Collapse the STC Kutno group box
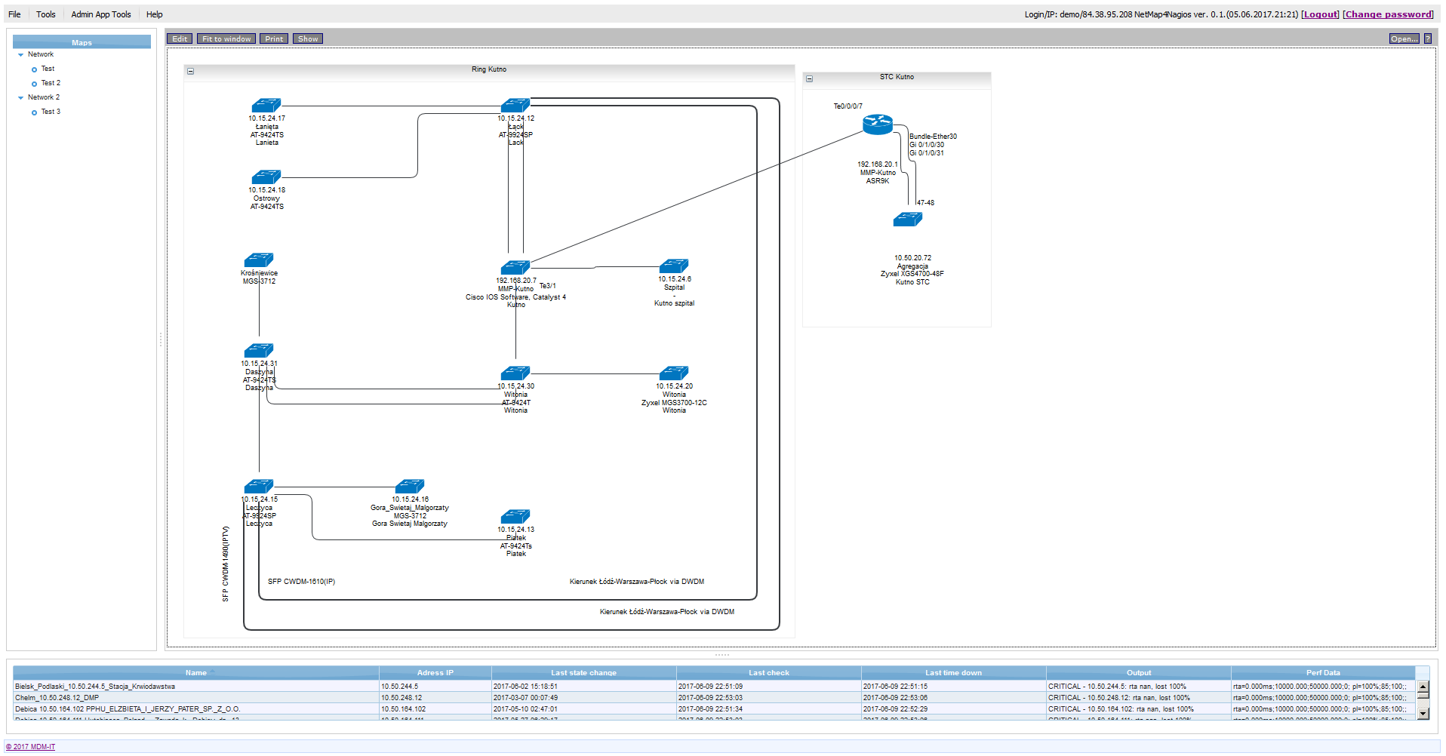Image resolution: width=1446 pixels, height=756 pixels. point(810,78)
